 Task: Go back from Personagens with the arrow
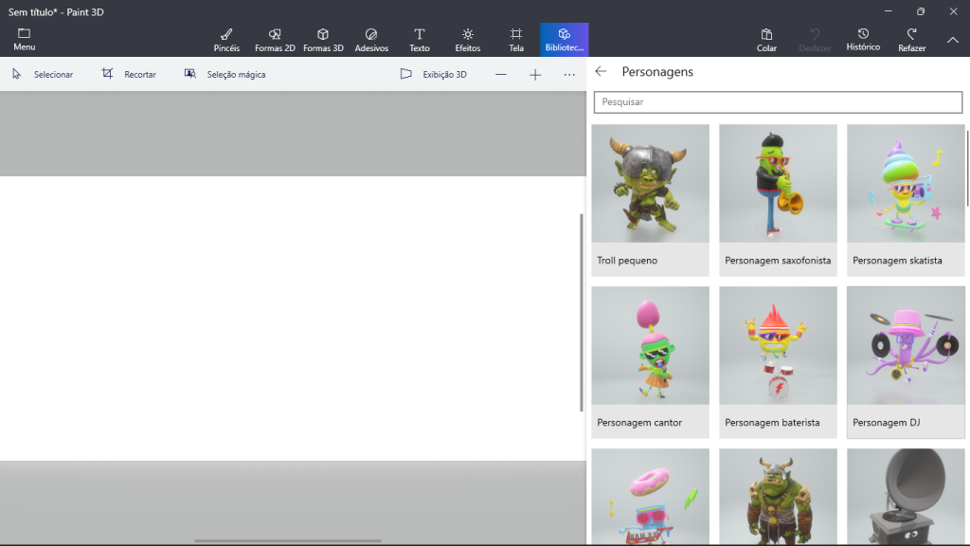point(600,71)
